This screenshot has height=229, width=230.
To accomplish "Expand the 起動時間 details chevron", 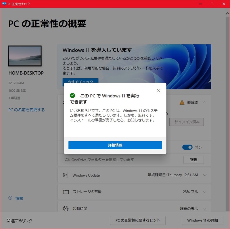I will (205, 209).
